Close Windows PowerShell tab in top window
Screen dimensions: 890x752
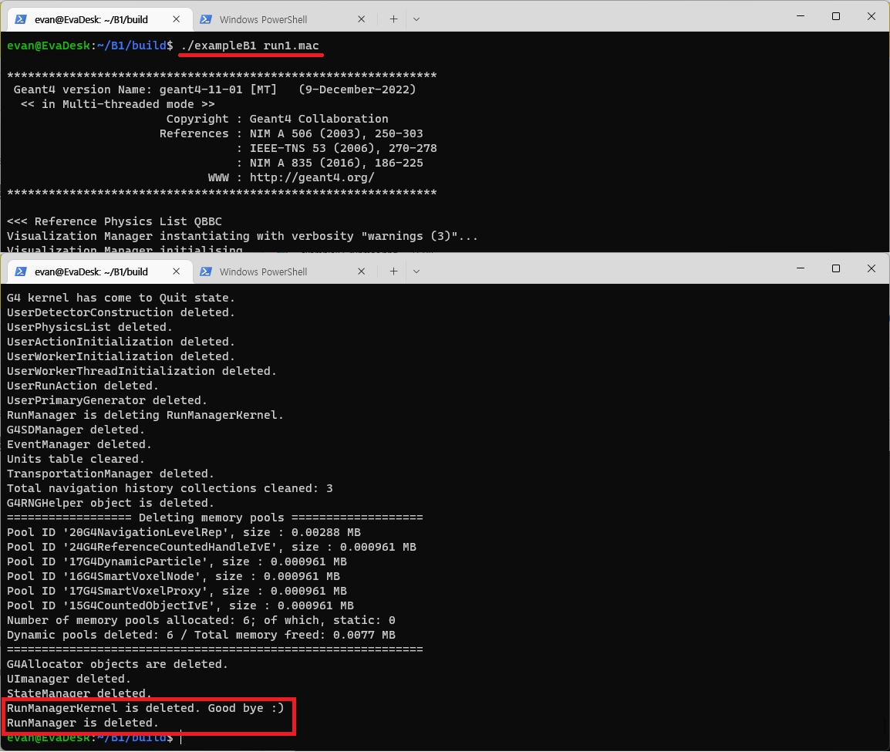362,19
